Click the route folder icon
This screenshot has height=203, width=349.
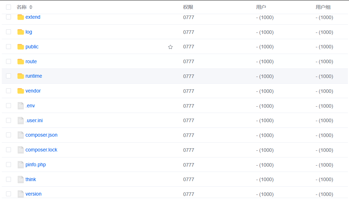coord(21,62)
